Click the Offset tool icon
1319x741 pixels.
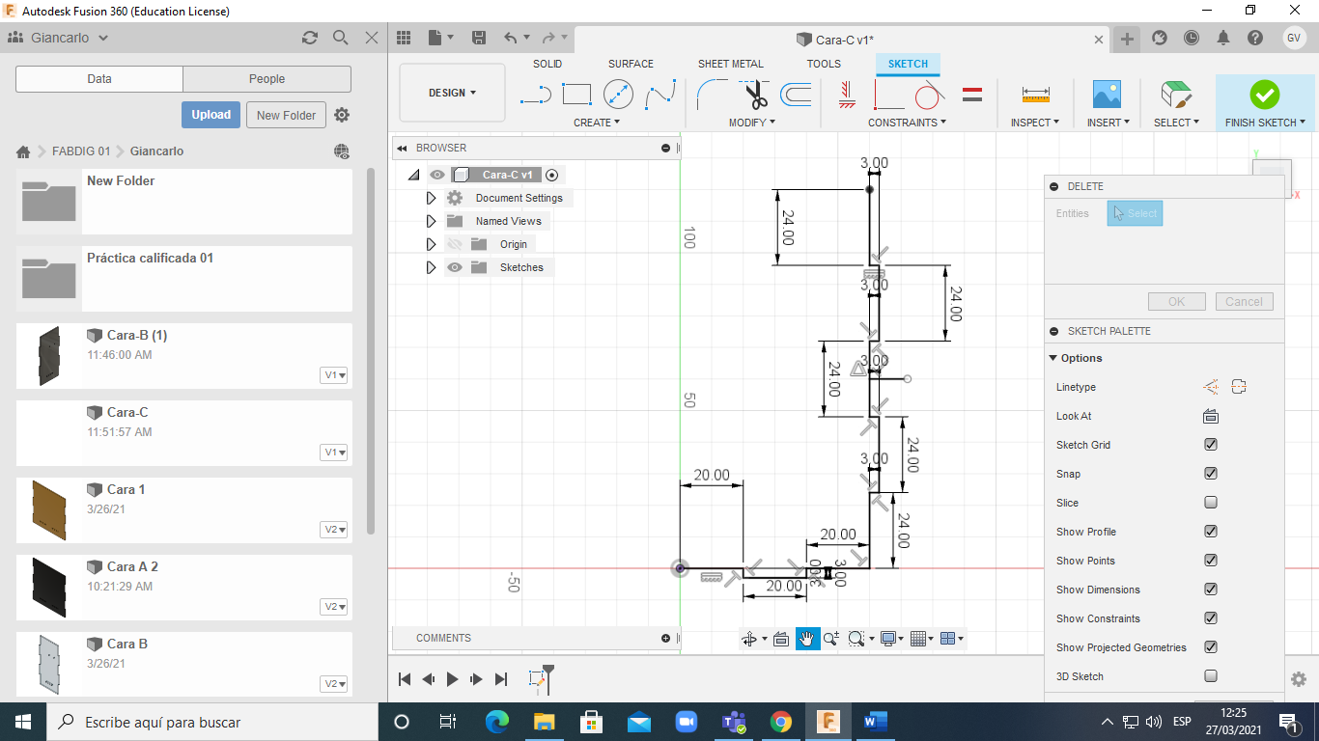click(x=796, y=95)
